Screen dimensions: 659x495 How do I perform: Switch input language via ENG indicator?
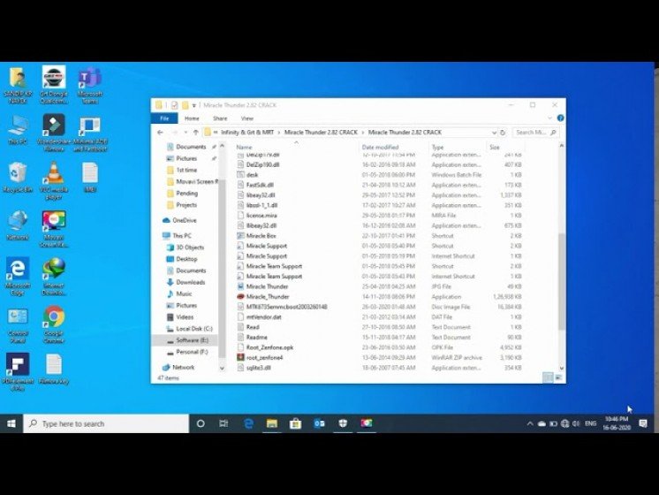tap(590, 423)
